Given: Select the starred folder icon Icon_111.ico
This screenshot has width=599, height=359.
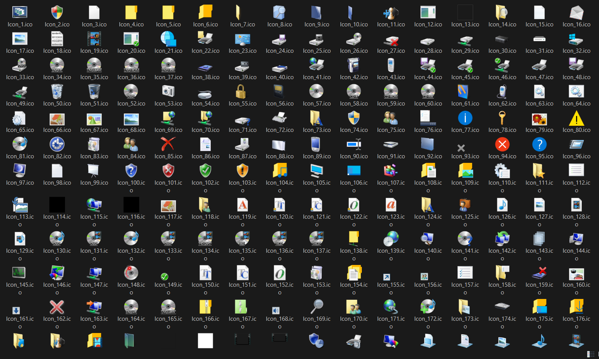Looking at the screenshot, I should 539,171.
